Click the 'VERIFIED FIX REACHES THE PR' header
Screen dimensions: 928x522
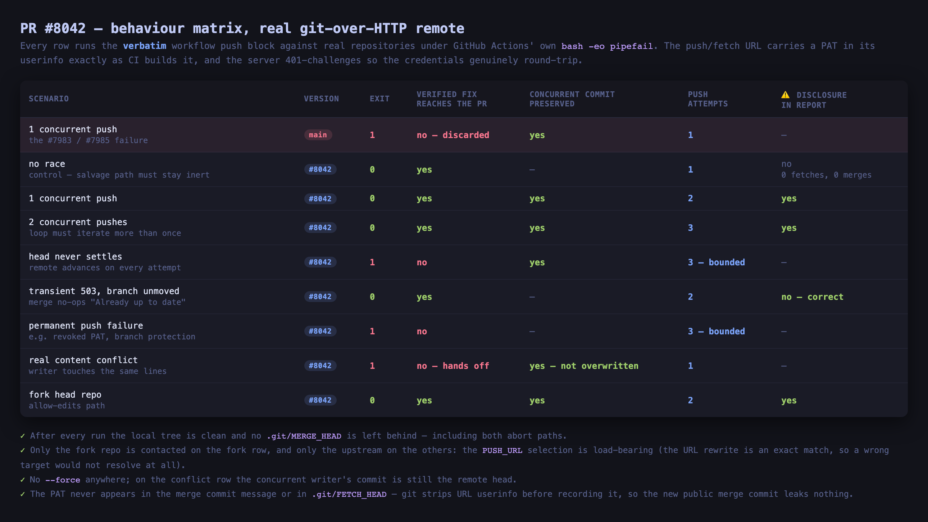coord(452,99)
